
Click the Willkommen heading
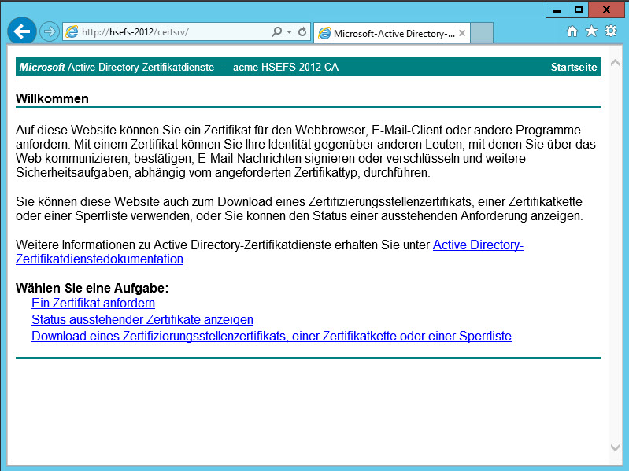[x=52, y=98]
